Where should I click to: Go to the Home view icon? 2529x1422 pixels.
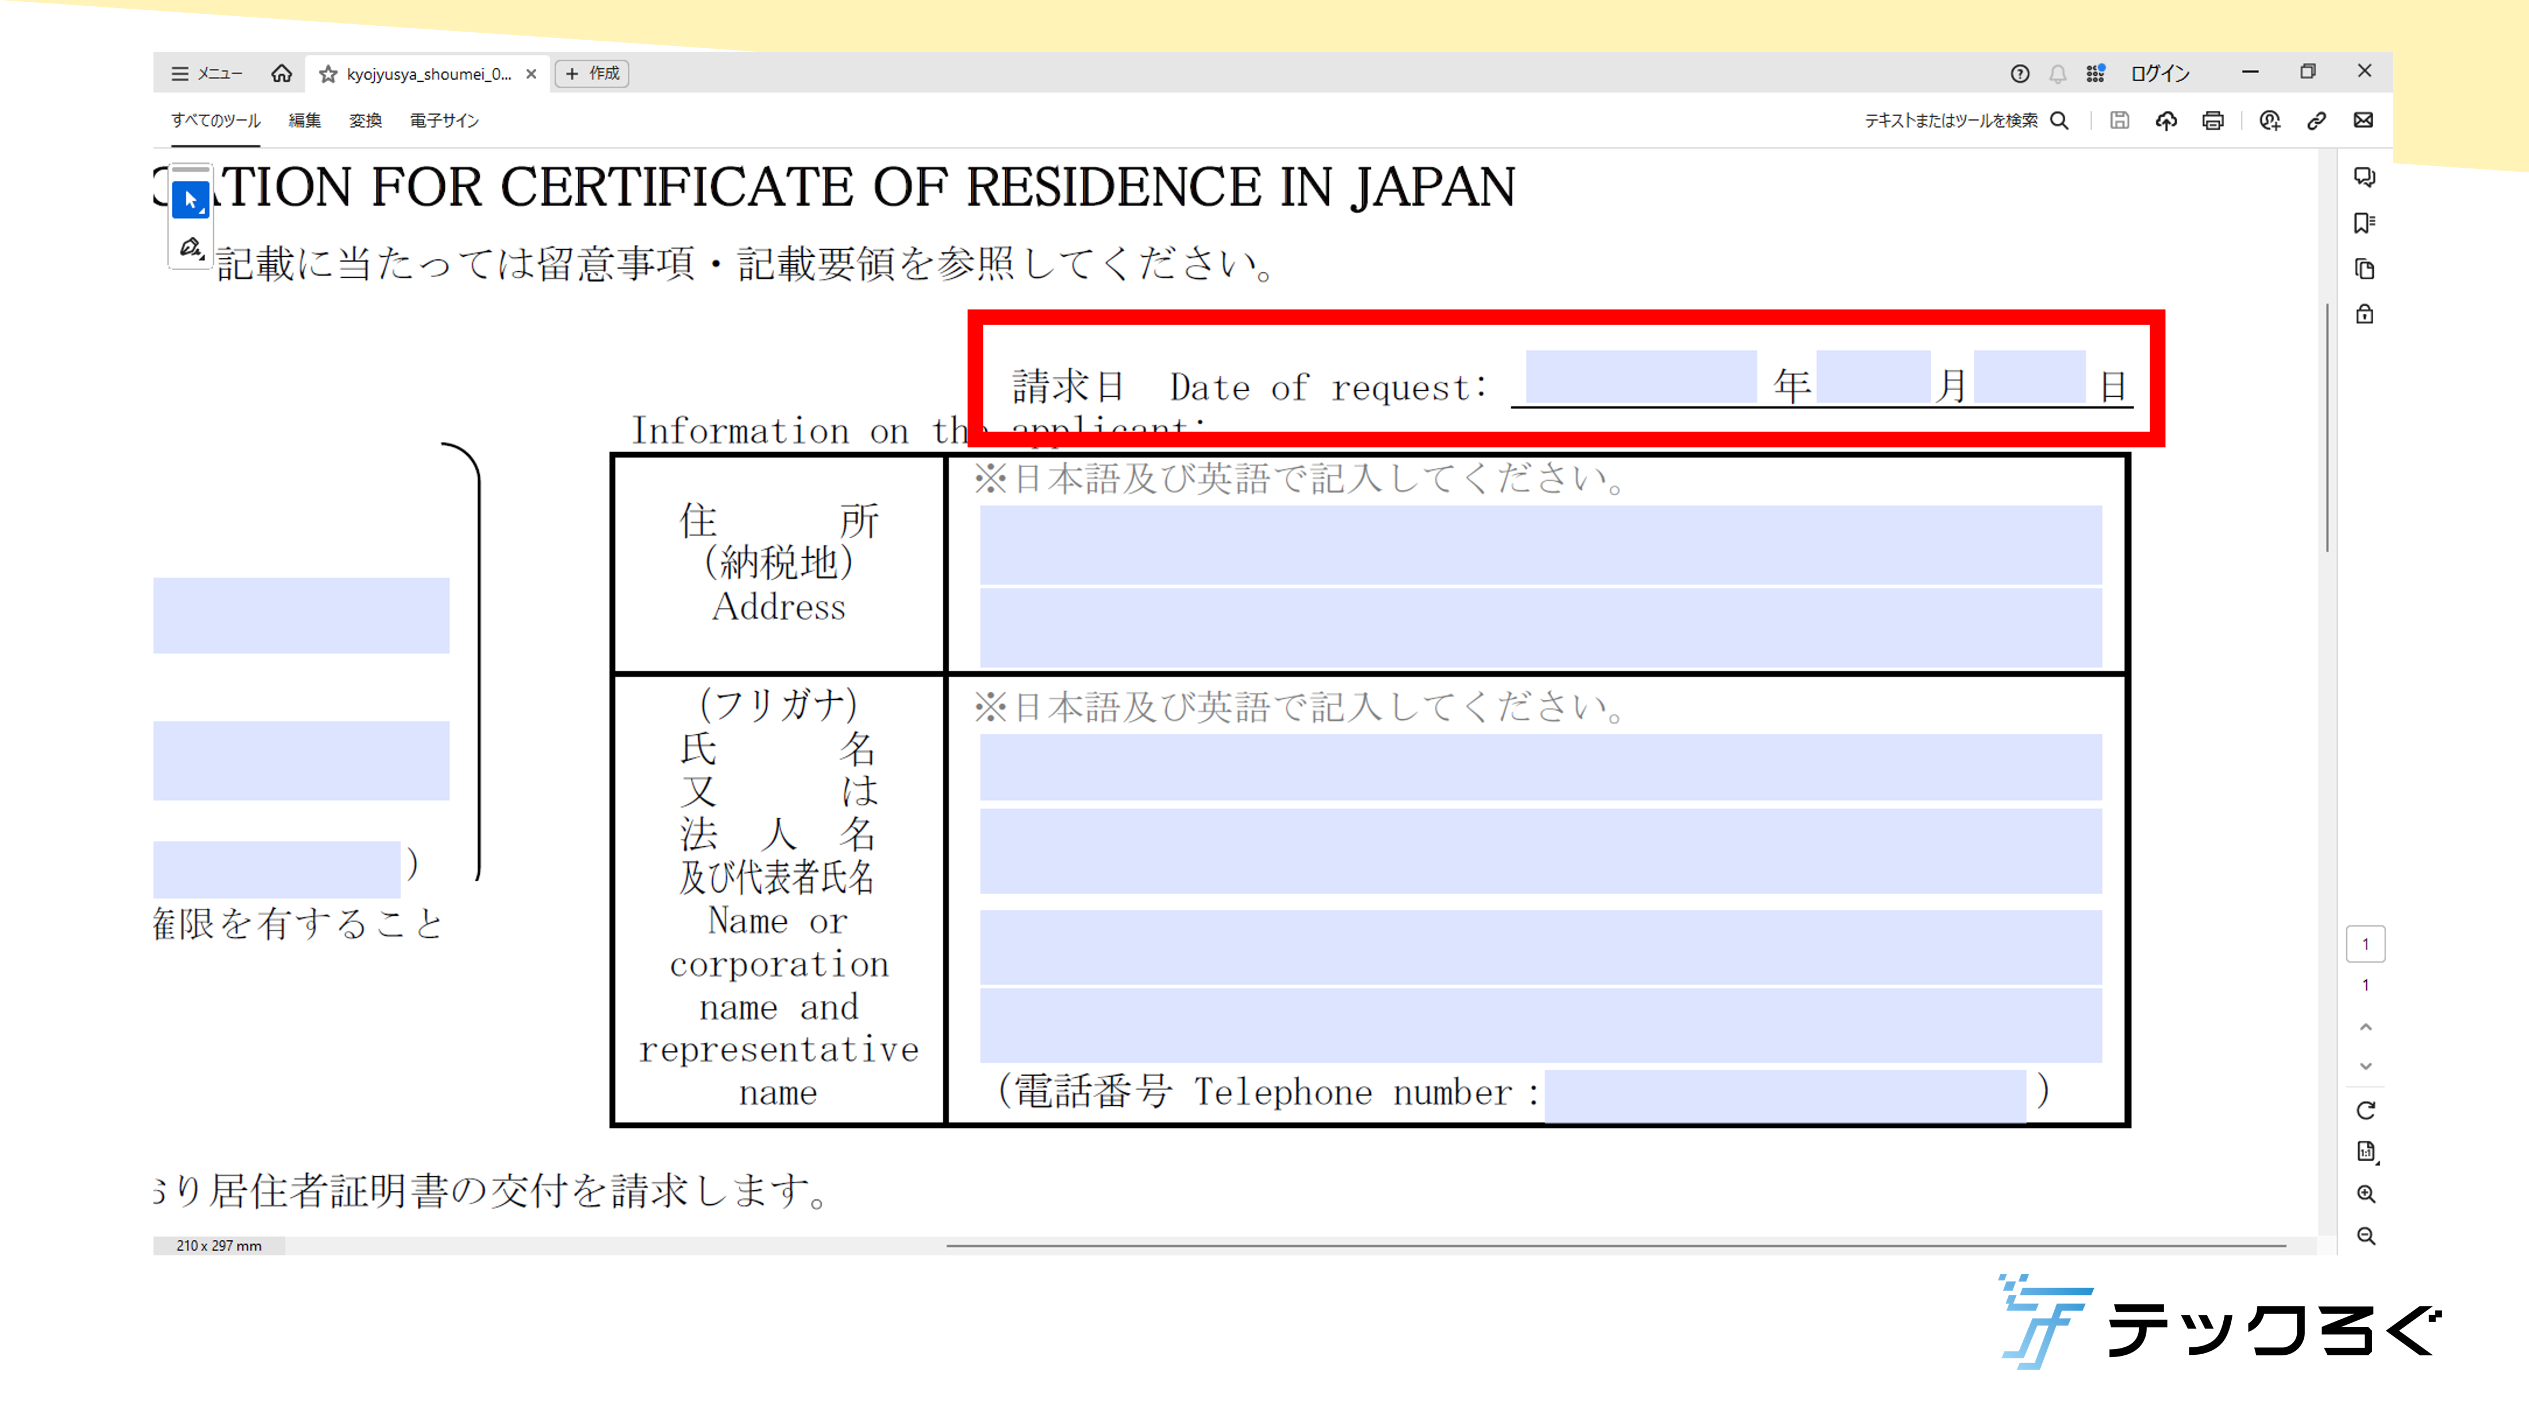(282, 74)
